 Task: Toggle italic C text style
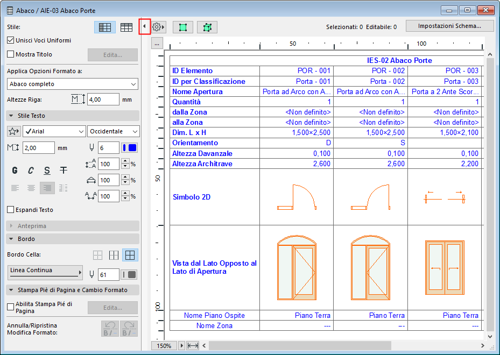point(31,171)
